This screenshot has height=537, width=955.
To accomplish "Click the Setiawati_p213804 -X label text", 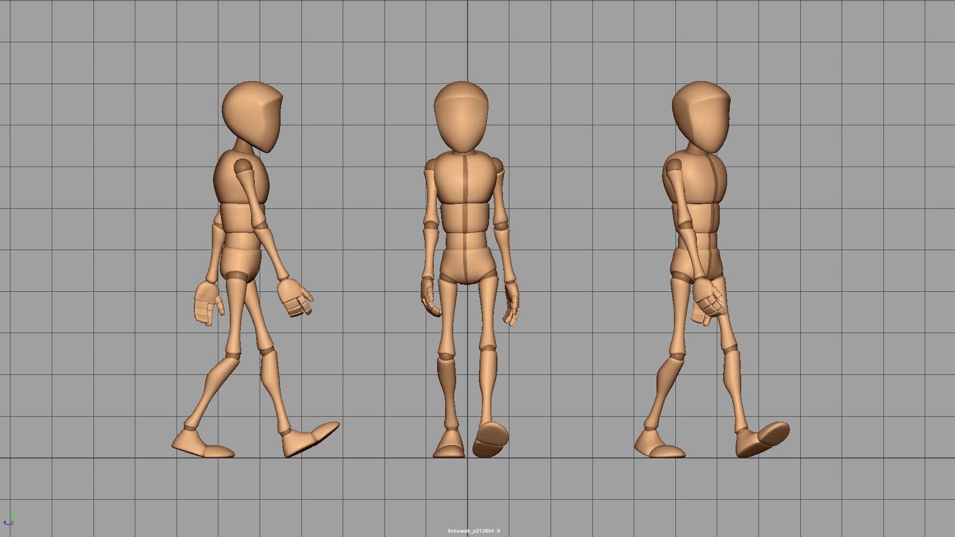I will coord(474,531).
